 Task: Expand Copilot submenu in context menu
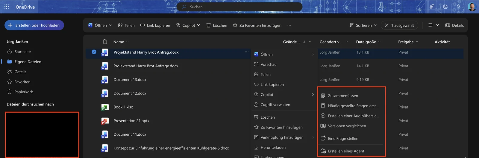pyautogui.click(x=284, y=95)
